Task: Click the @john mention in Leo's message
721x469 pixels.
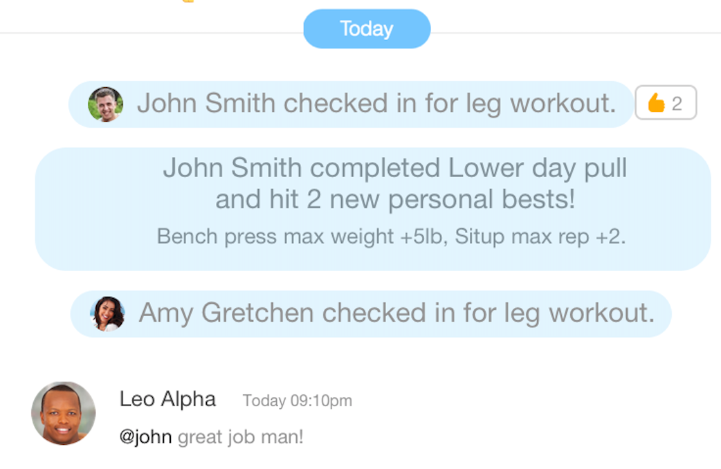Action: [145, 436]
